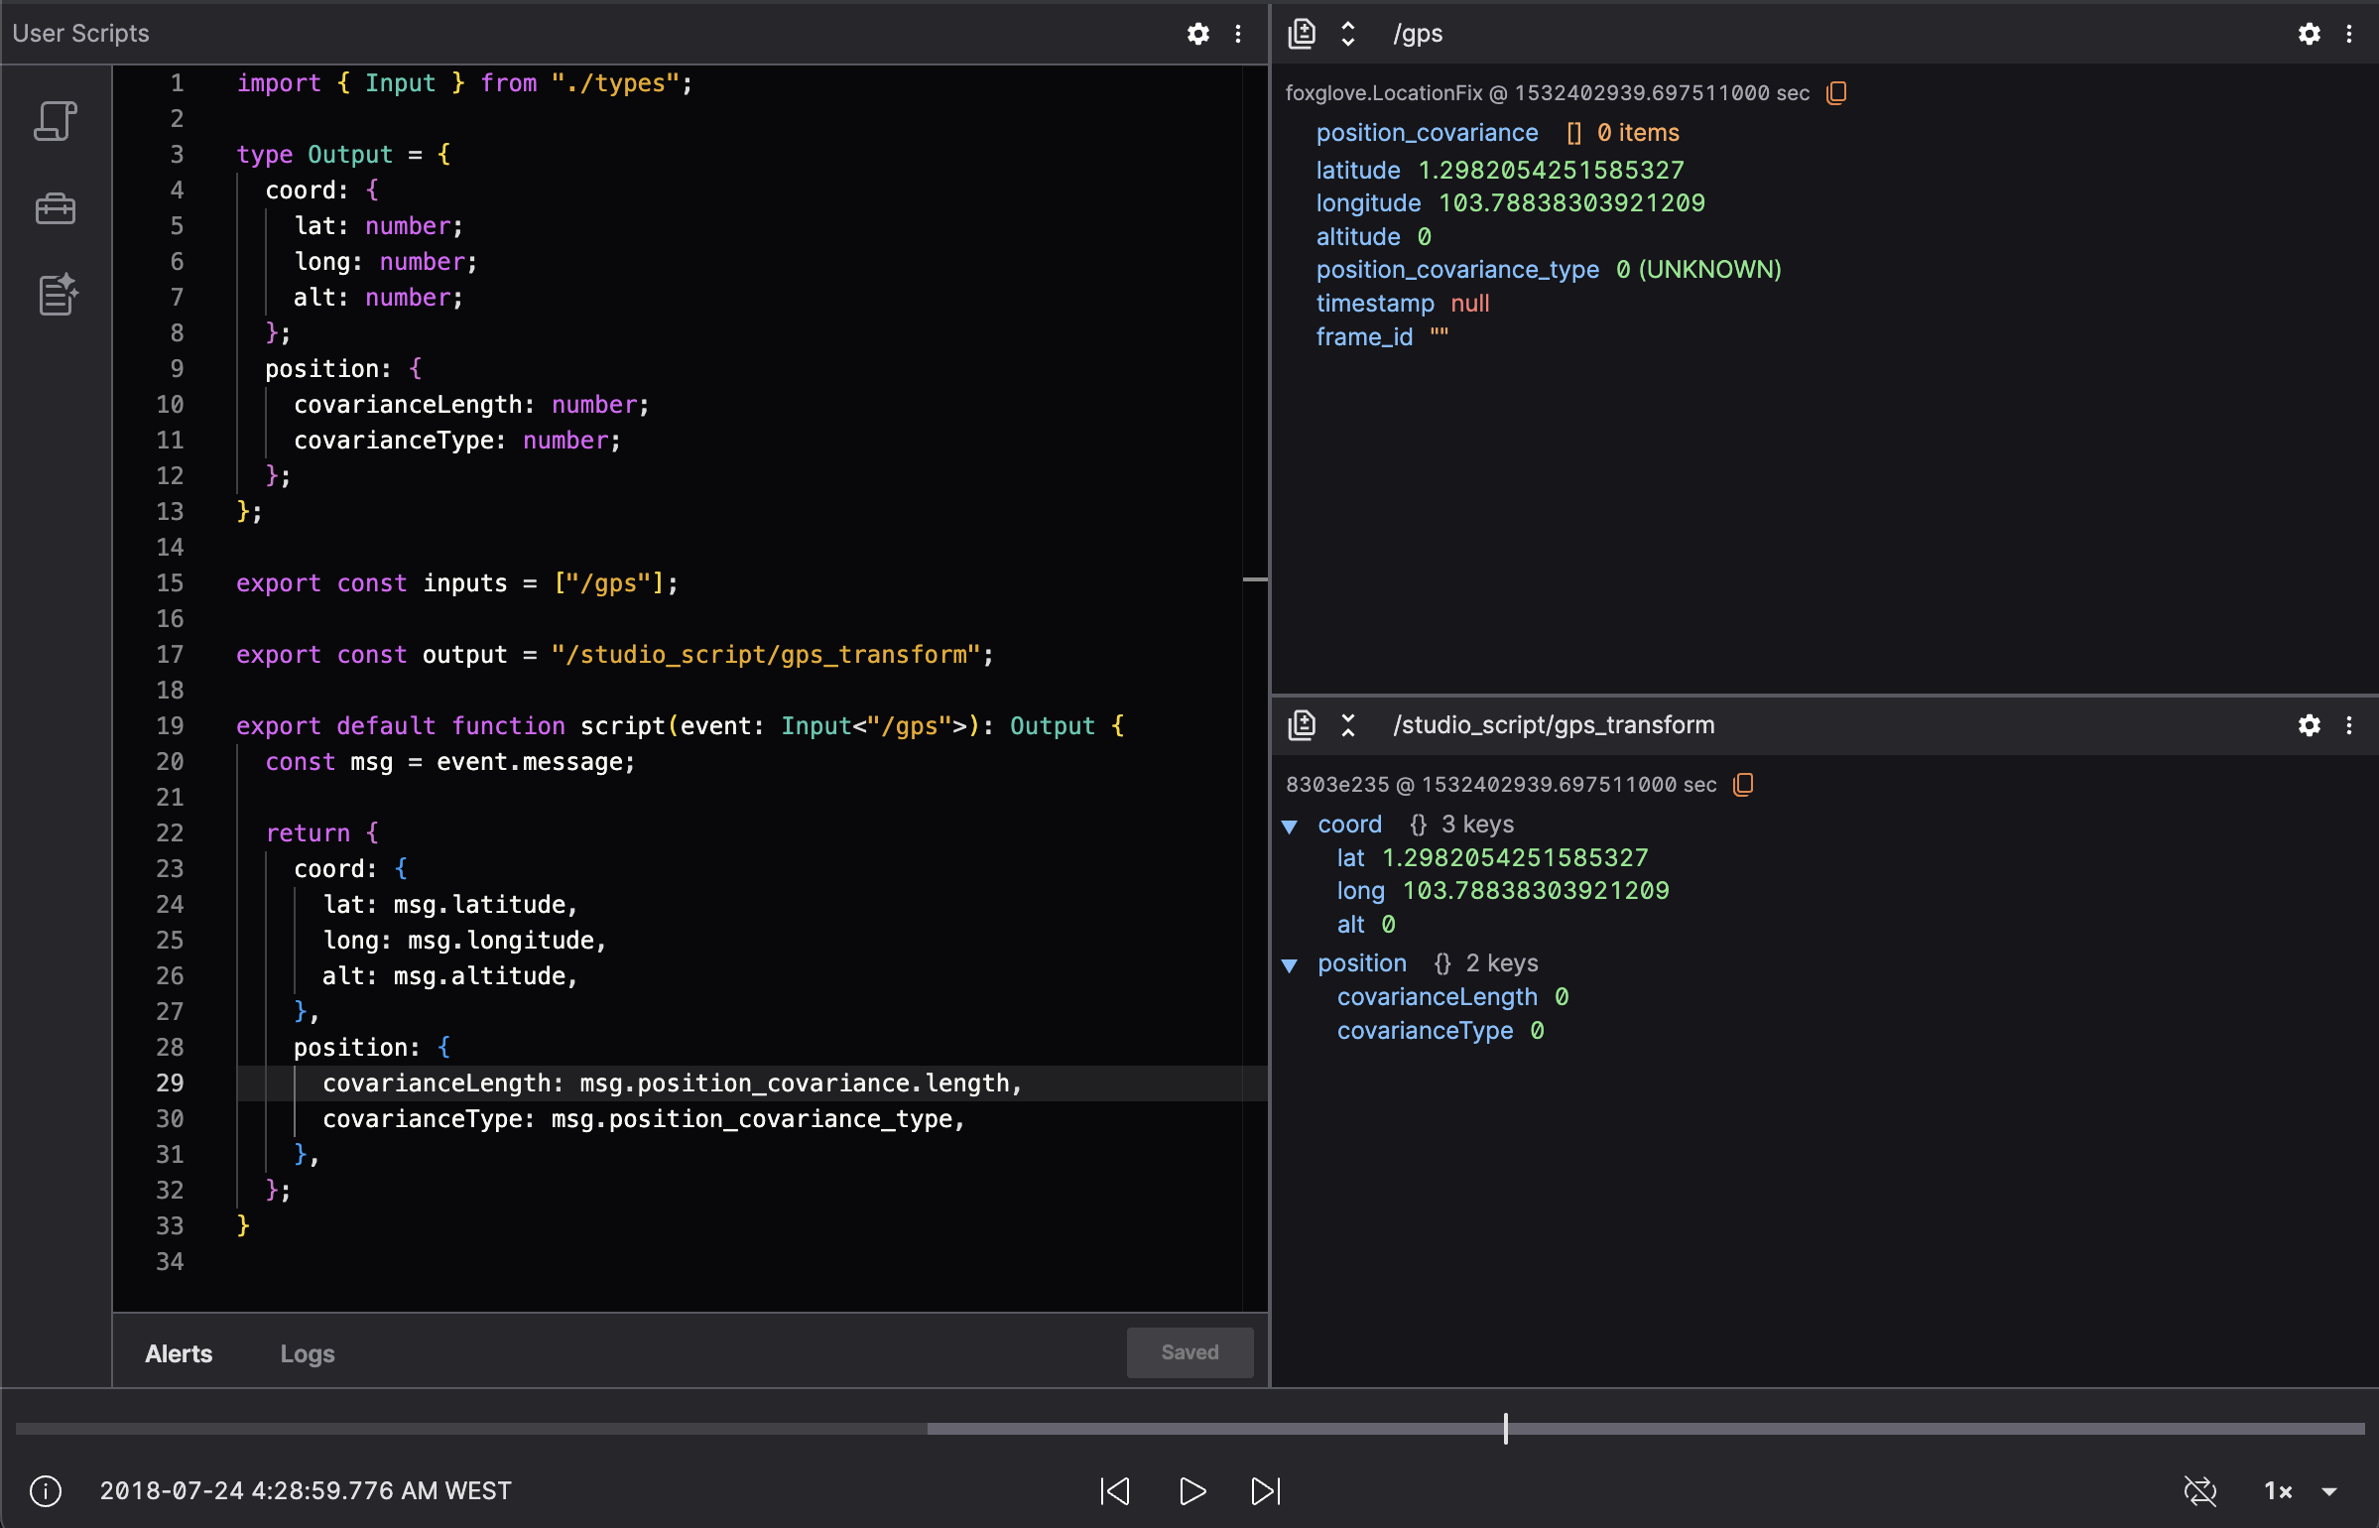
Task: Select the position_covariance field row
Action: coord(1498,133)
